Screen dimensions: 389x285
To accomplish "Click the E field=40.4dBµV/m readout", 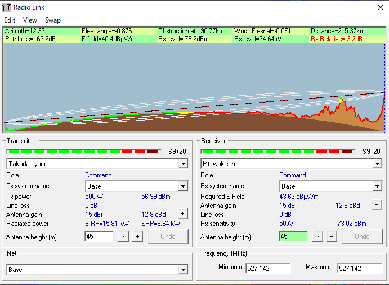I will tap(109, 39).
